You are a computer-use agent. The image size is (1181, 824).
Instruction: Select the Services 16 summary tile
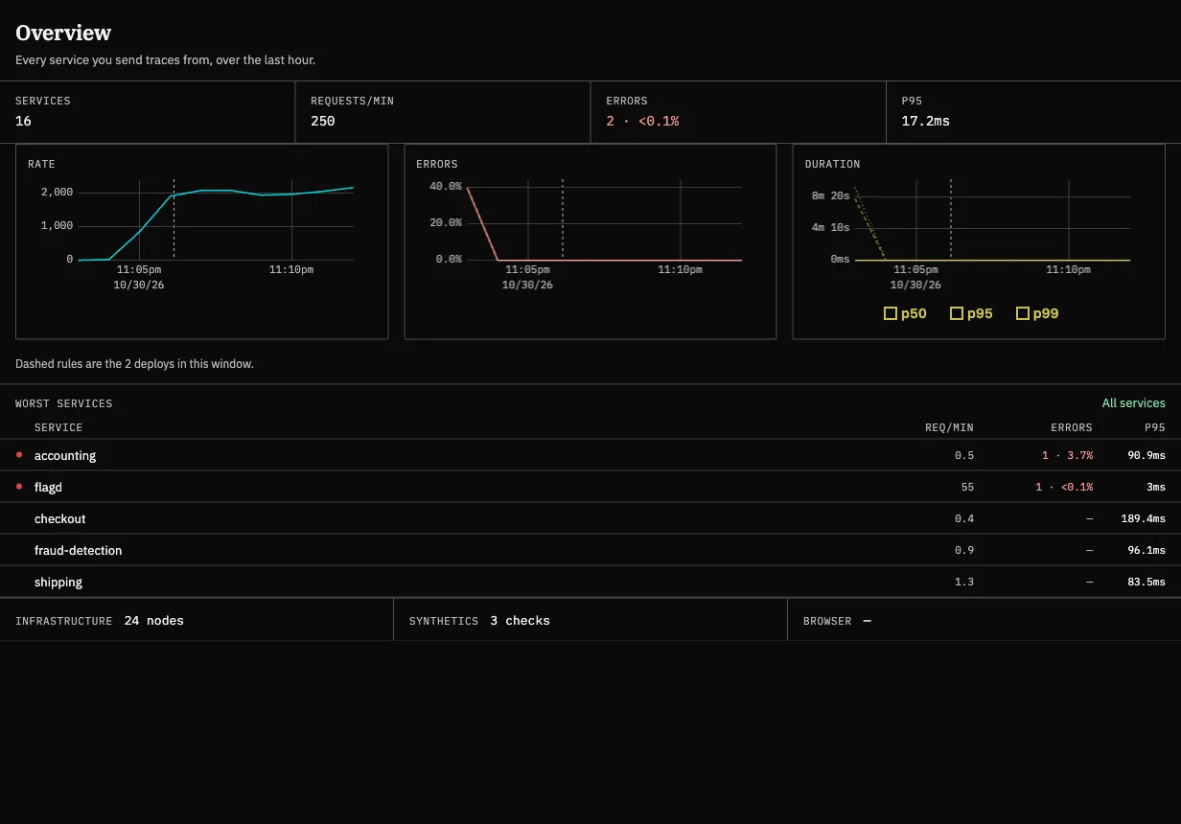coord(148,112)
